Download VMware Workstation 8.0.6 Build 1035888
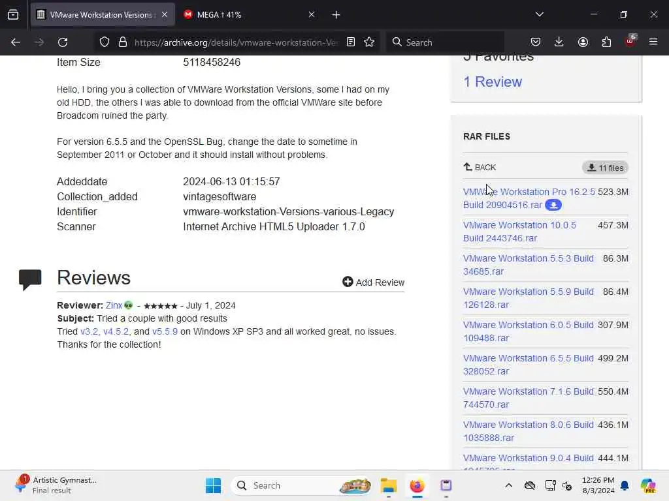 tap(528, 431)
